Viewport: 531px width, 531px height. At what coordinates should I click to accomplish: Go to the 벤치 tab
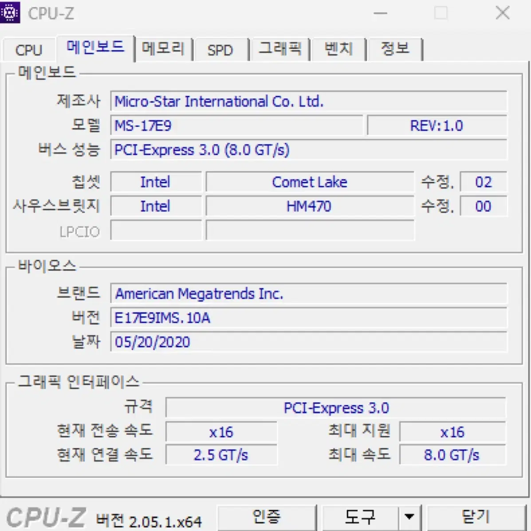pos(338,49)
